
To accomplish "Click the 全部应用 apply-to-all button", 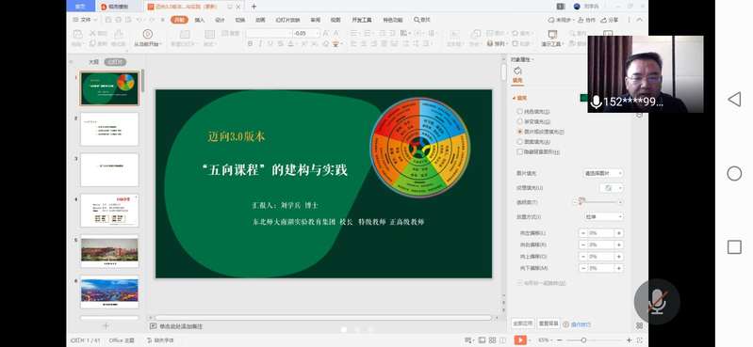I will coord(522,323).
